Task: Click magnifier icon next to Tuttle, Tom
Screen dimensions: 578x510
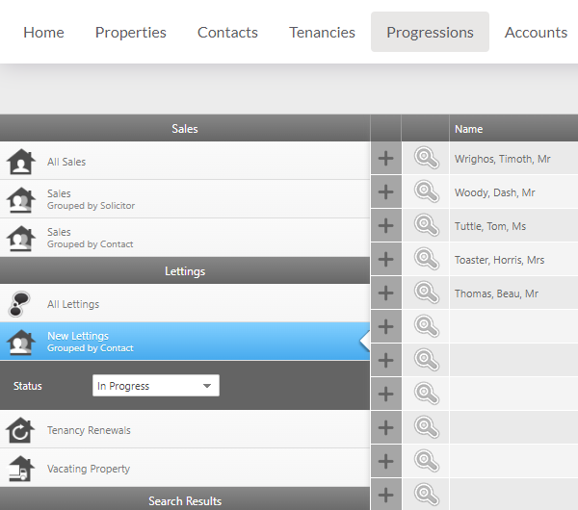Action: point(427,225)
